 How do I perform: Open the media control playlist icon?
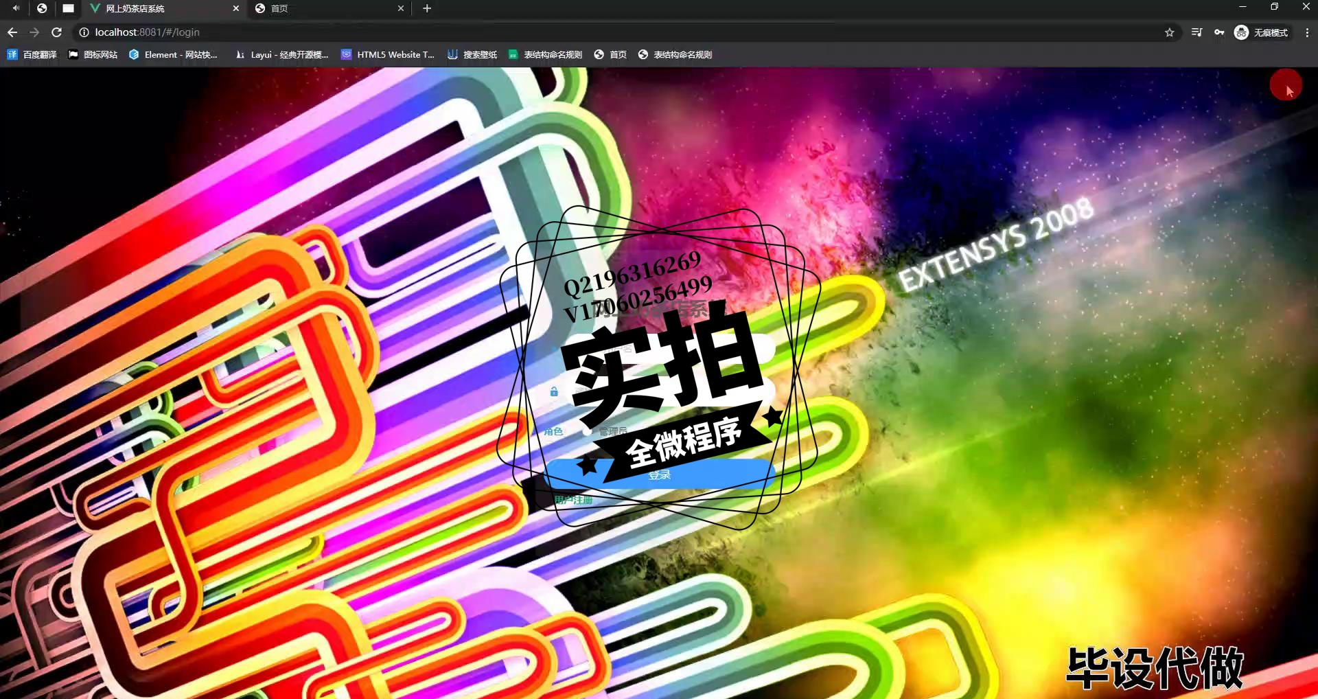(x=1196, y=32)
